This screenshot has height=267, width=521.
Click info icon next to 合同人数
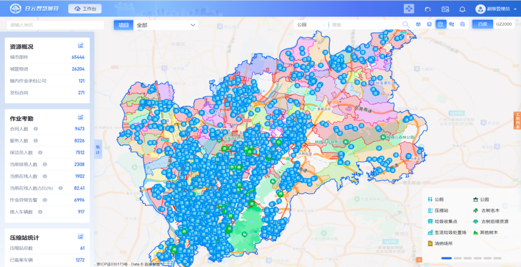click(36, 129)
